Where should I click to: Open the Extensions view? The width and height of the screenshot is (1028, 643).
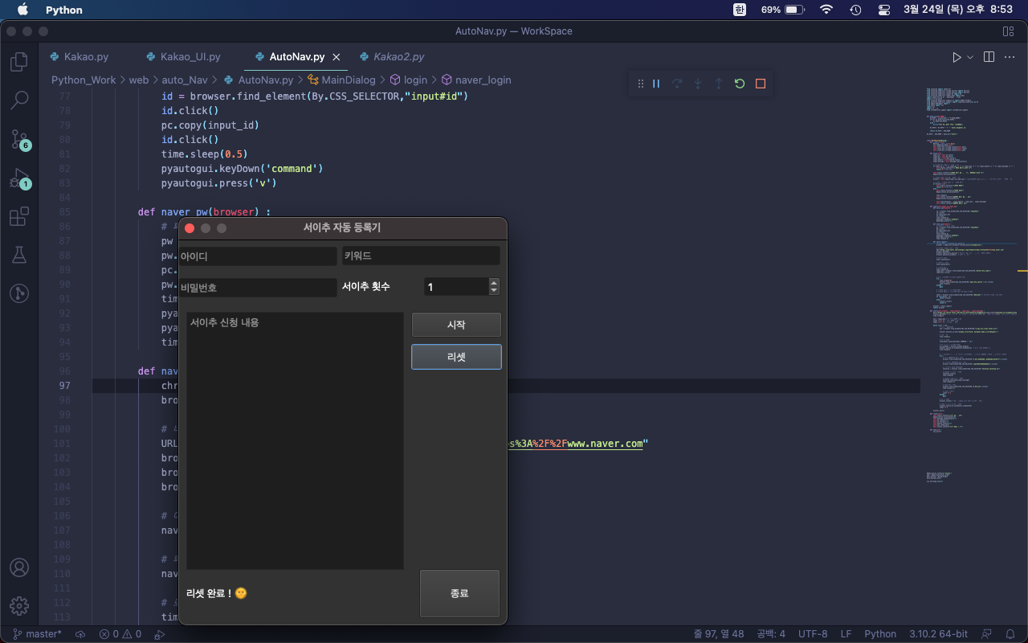[x=19, y=217]
